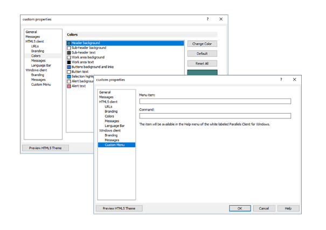Click Change Color button
The width and height of the screenshot is (326, 230).
(x=202, y=44)
